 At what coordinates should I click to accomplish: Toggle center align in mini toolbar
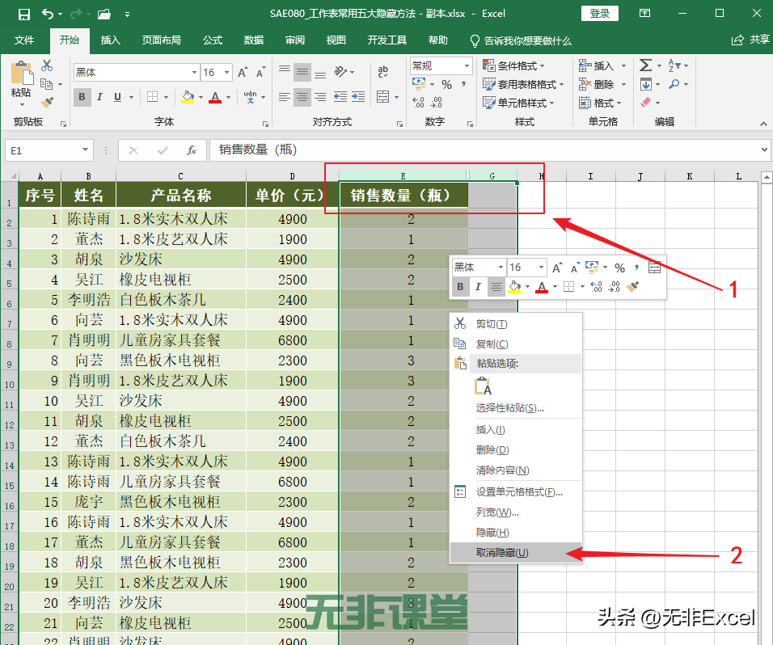[x=496, y=287]
